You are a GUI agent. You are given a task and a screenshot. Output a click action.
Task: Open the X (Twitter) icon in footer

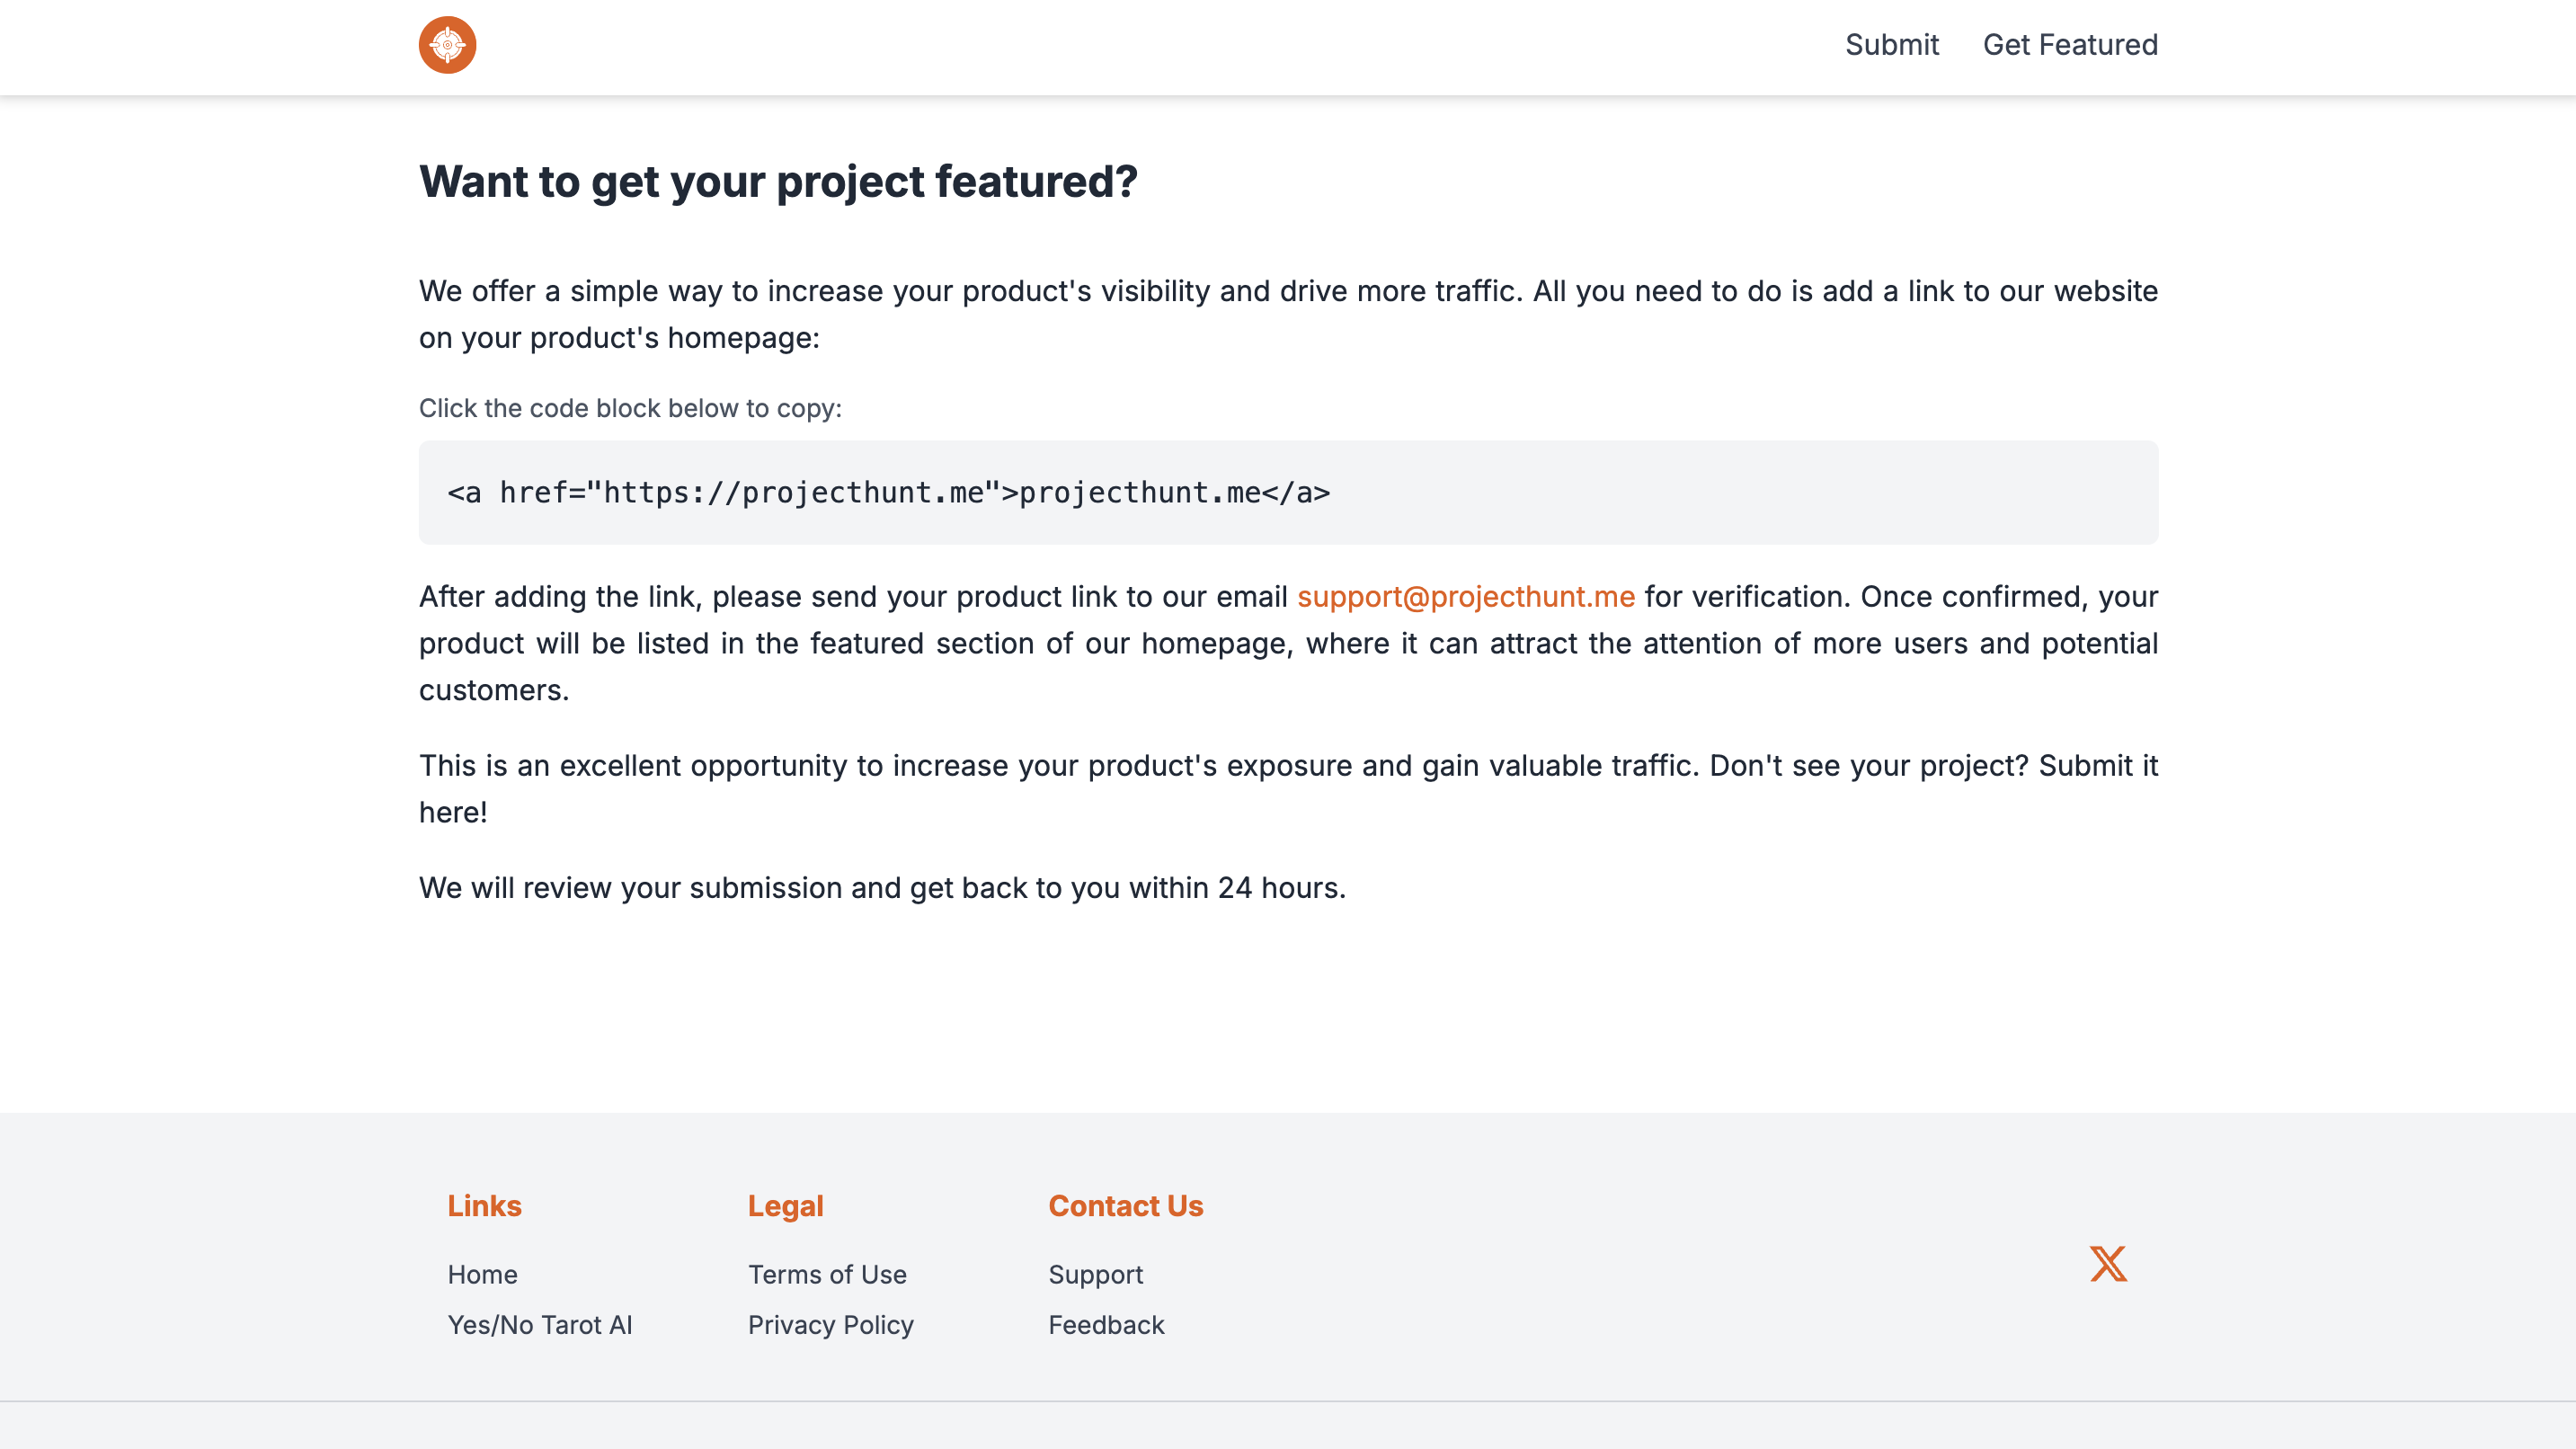tap(2108, 1264)
